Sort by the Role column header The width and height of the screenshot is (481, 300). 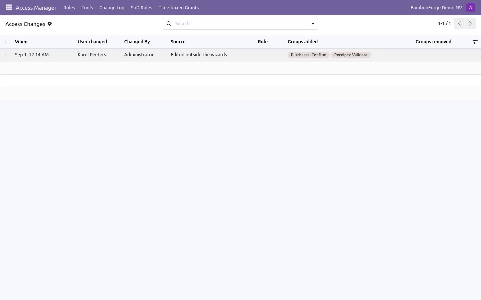(x=263, y=42)
